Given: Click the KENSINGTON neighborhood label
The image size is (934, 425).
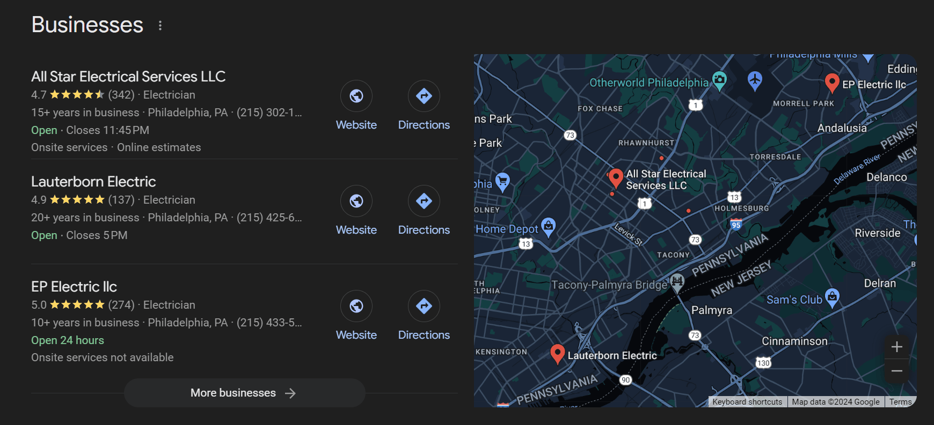Looking at the screenshot, I should [x=501, y=352].
